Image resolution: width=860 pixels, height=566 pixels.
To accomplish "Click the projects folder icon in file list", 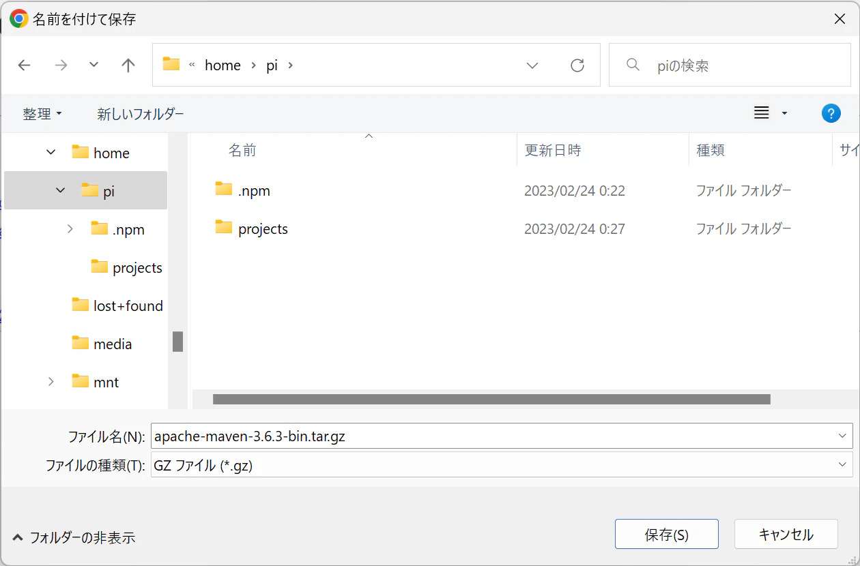I will click(x=224, y=227).
